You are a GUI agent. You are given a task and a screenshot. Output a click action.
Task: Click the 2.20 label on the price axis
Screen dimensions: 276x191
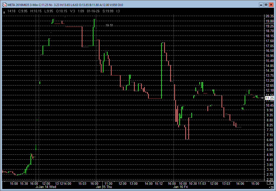tap(269, 179)
